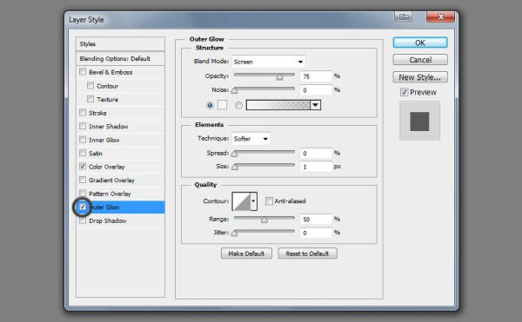Screen dimensions: 522x322
Task: Click the glow gradient preview bar
Action: 278,105
